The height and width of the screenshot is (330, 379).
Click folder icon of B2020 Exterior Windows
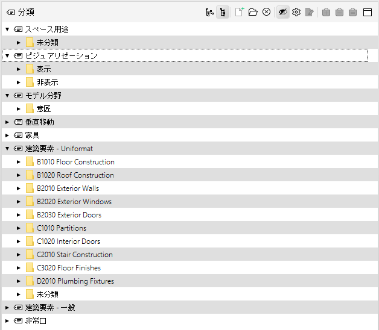pyautogui.click(x=30, y=201)
